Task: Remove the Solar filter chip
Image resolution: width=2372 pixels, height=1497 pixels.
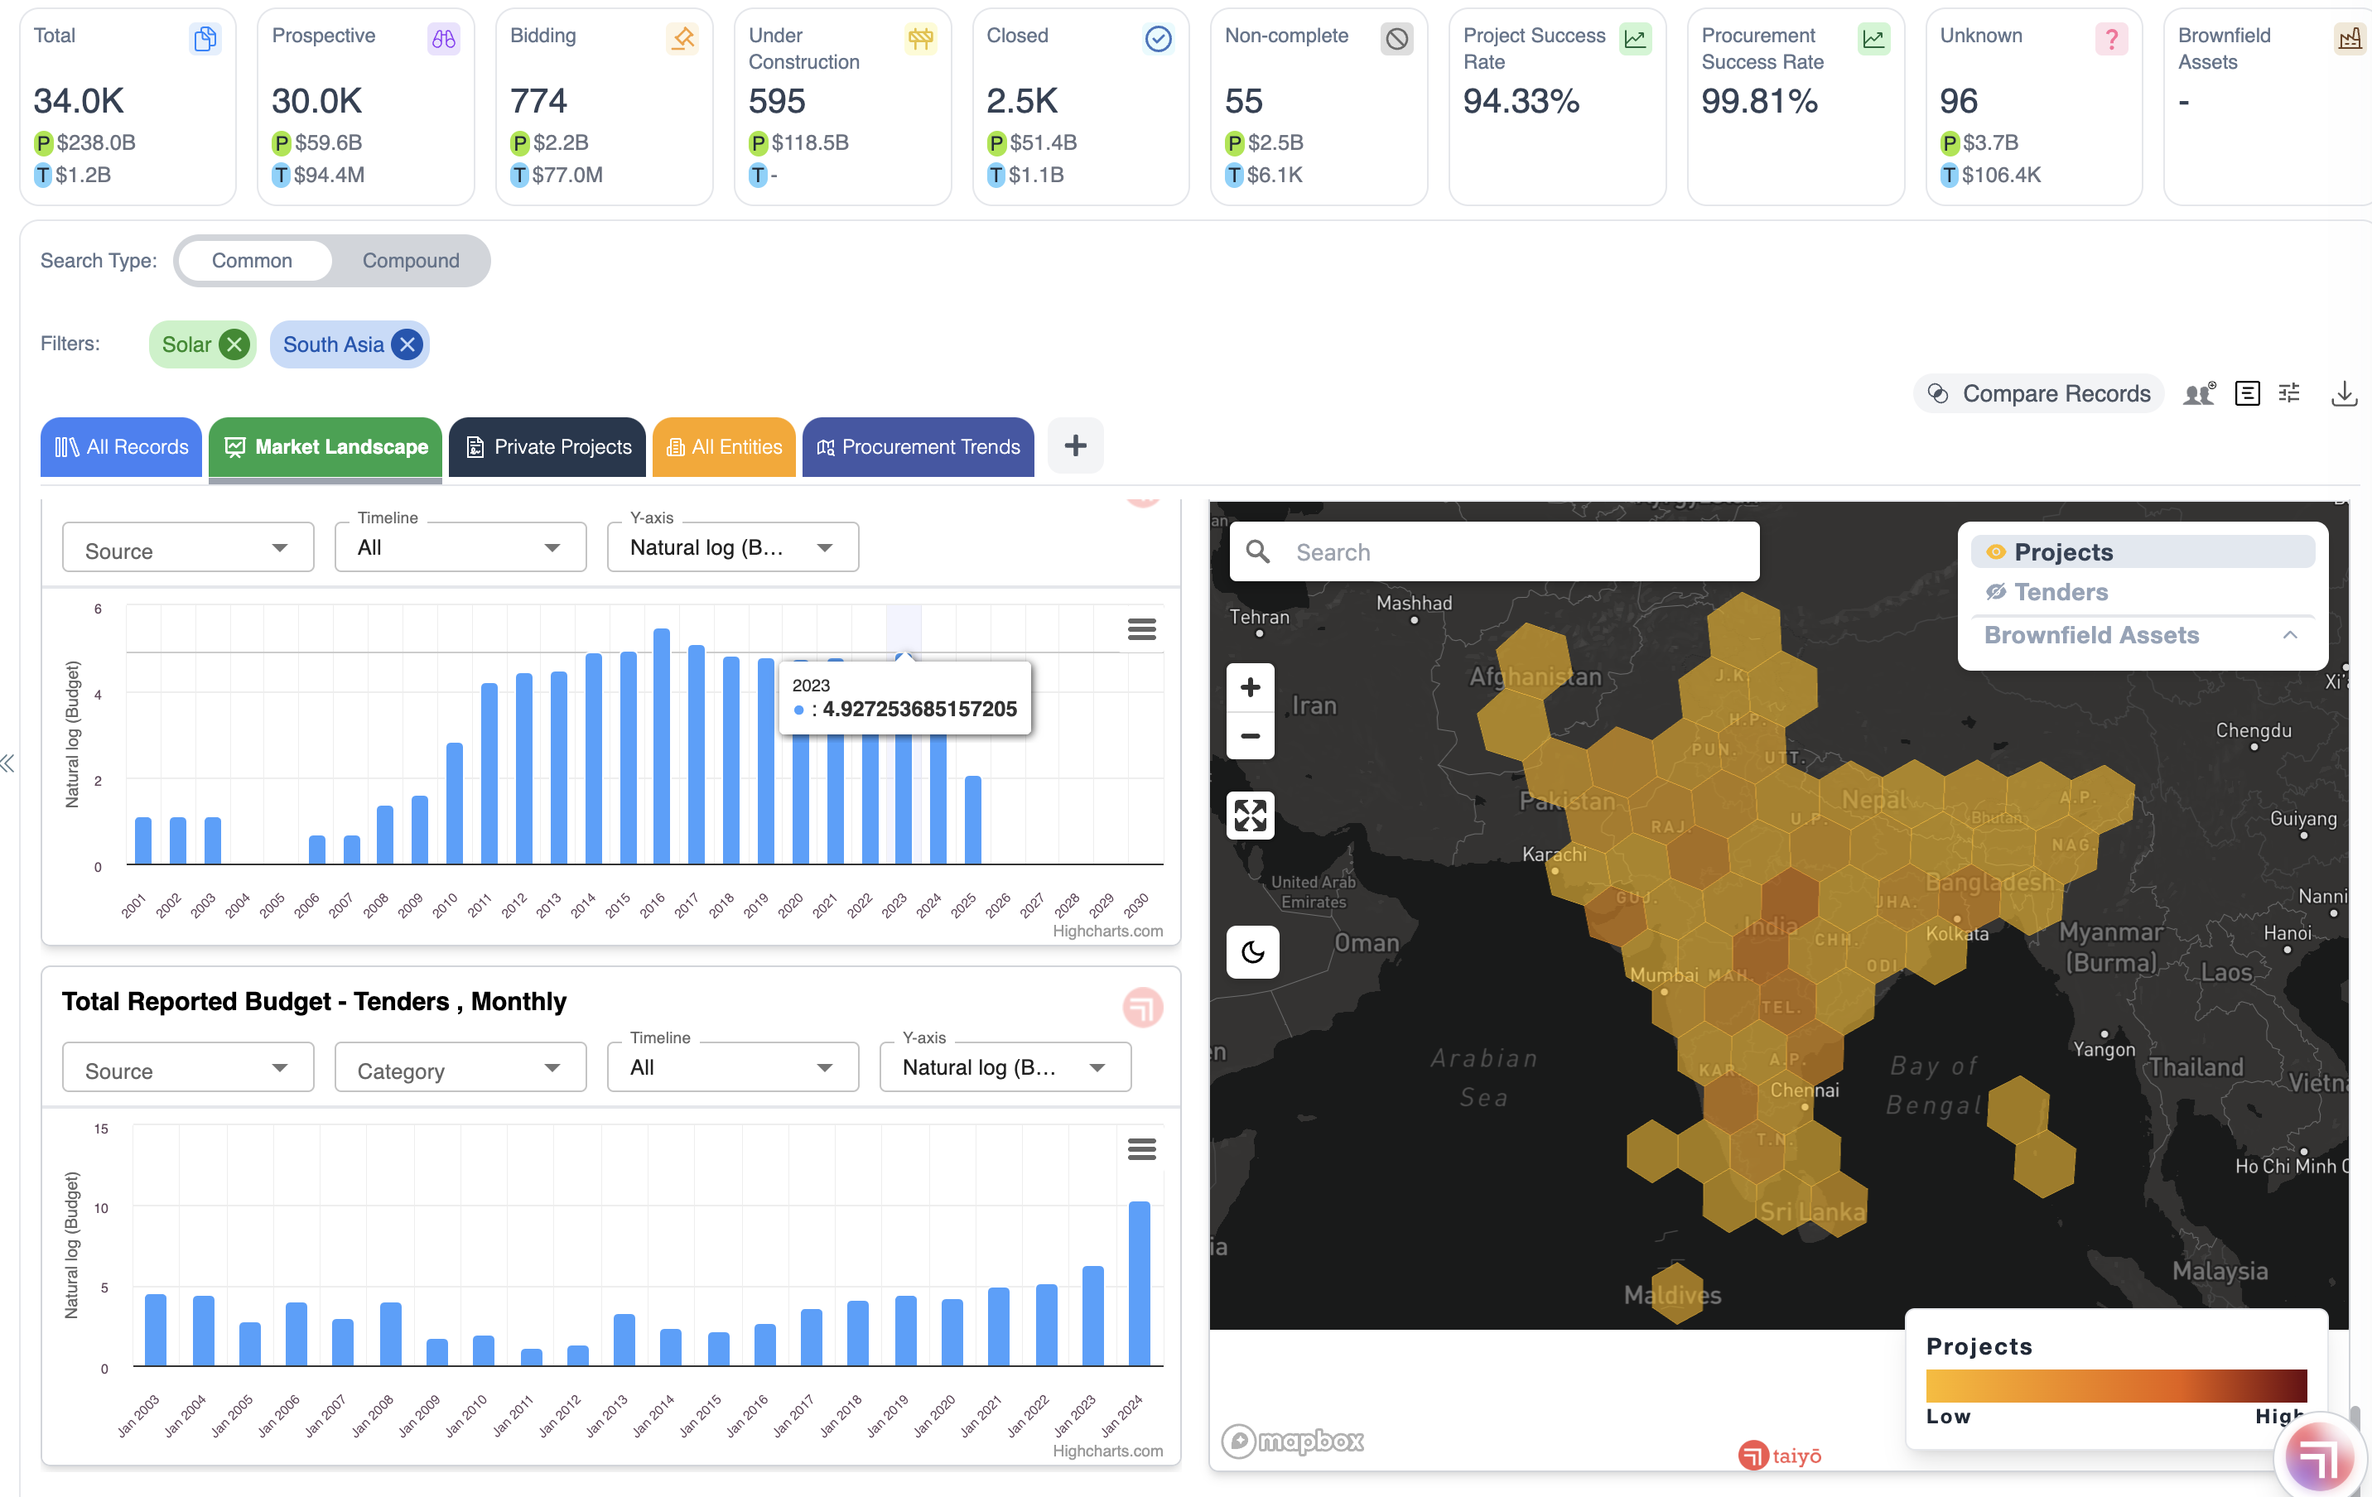Action: click(234, 344)
